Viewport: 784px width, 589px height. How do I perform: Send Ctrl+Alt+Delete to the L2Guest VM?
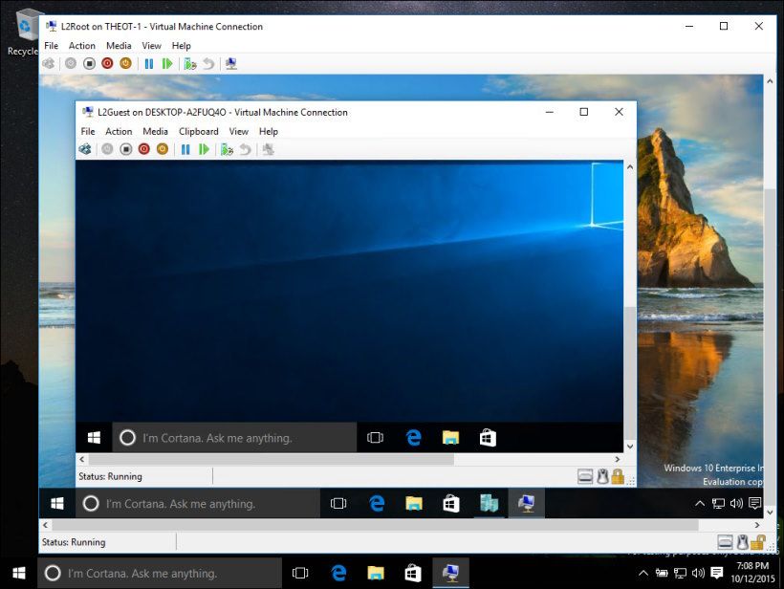point(84,149)
